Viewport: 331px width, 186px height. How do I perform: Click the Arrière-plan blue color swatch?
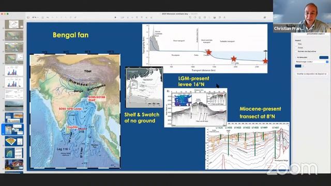(x=324, y=57)
